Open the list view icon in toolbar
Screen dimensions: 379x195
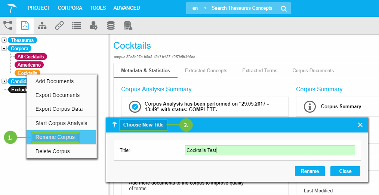[x=76, y=25]
